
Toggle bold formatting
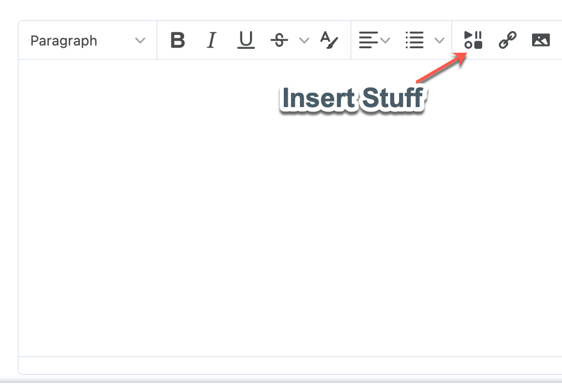pyautogui.click(x=177, y=40)
